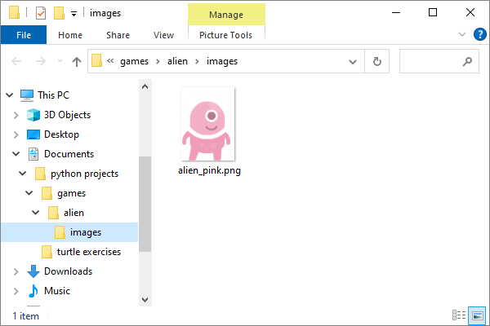Open address bar history dropdown
Viewport: 490px width, 326px height.
tap(353, 61)
